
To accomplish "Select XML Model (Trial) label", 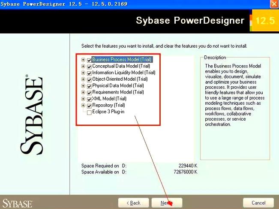I will click(109, 99).
